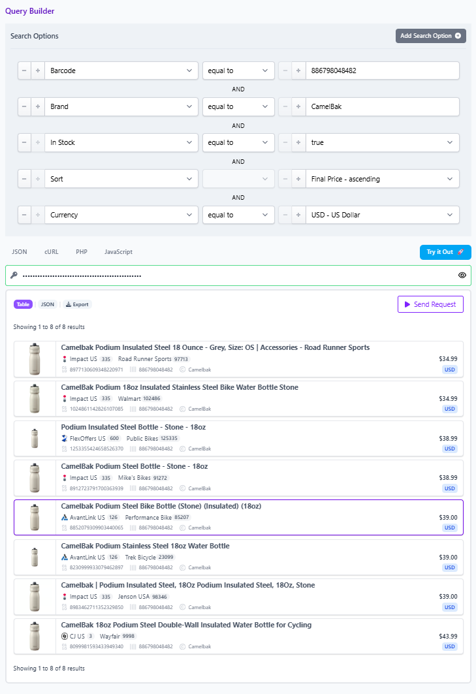Viewport: 476px width, 694px height.
Task: Click the API key icon
Action: (14, 276)
